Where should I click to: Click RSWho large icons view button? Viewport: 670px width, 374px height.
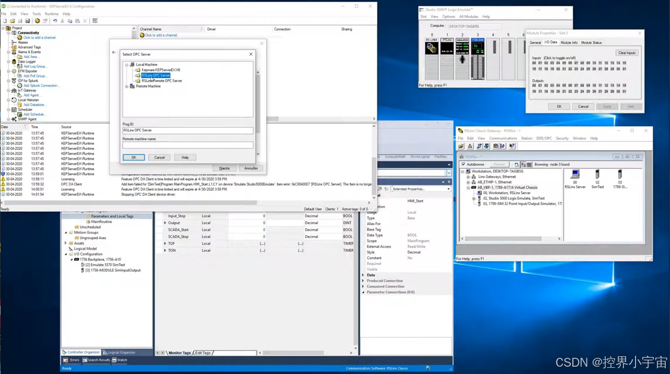(523, 164)
